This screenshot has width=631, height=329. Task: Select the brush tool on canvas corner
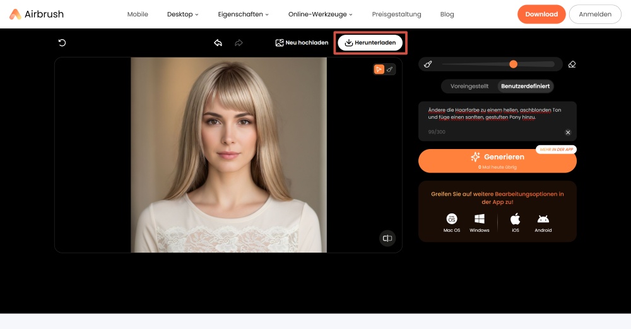pyautogui.click(x=389, y=69)
